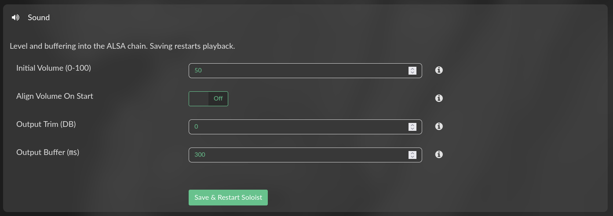Click the Output Buffer (ms) label

(48, 152)
